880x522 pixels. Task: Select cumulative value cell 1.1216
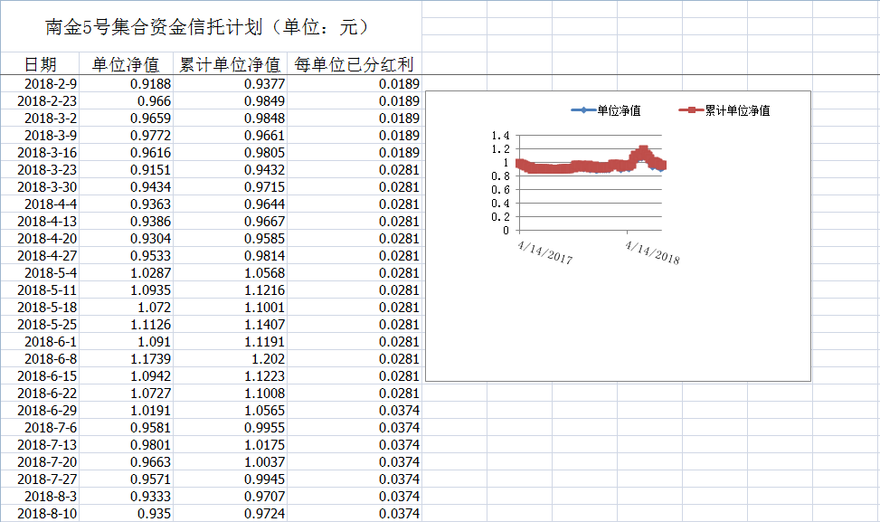(x=230, y=290)
